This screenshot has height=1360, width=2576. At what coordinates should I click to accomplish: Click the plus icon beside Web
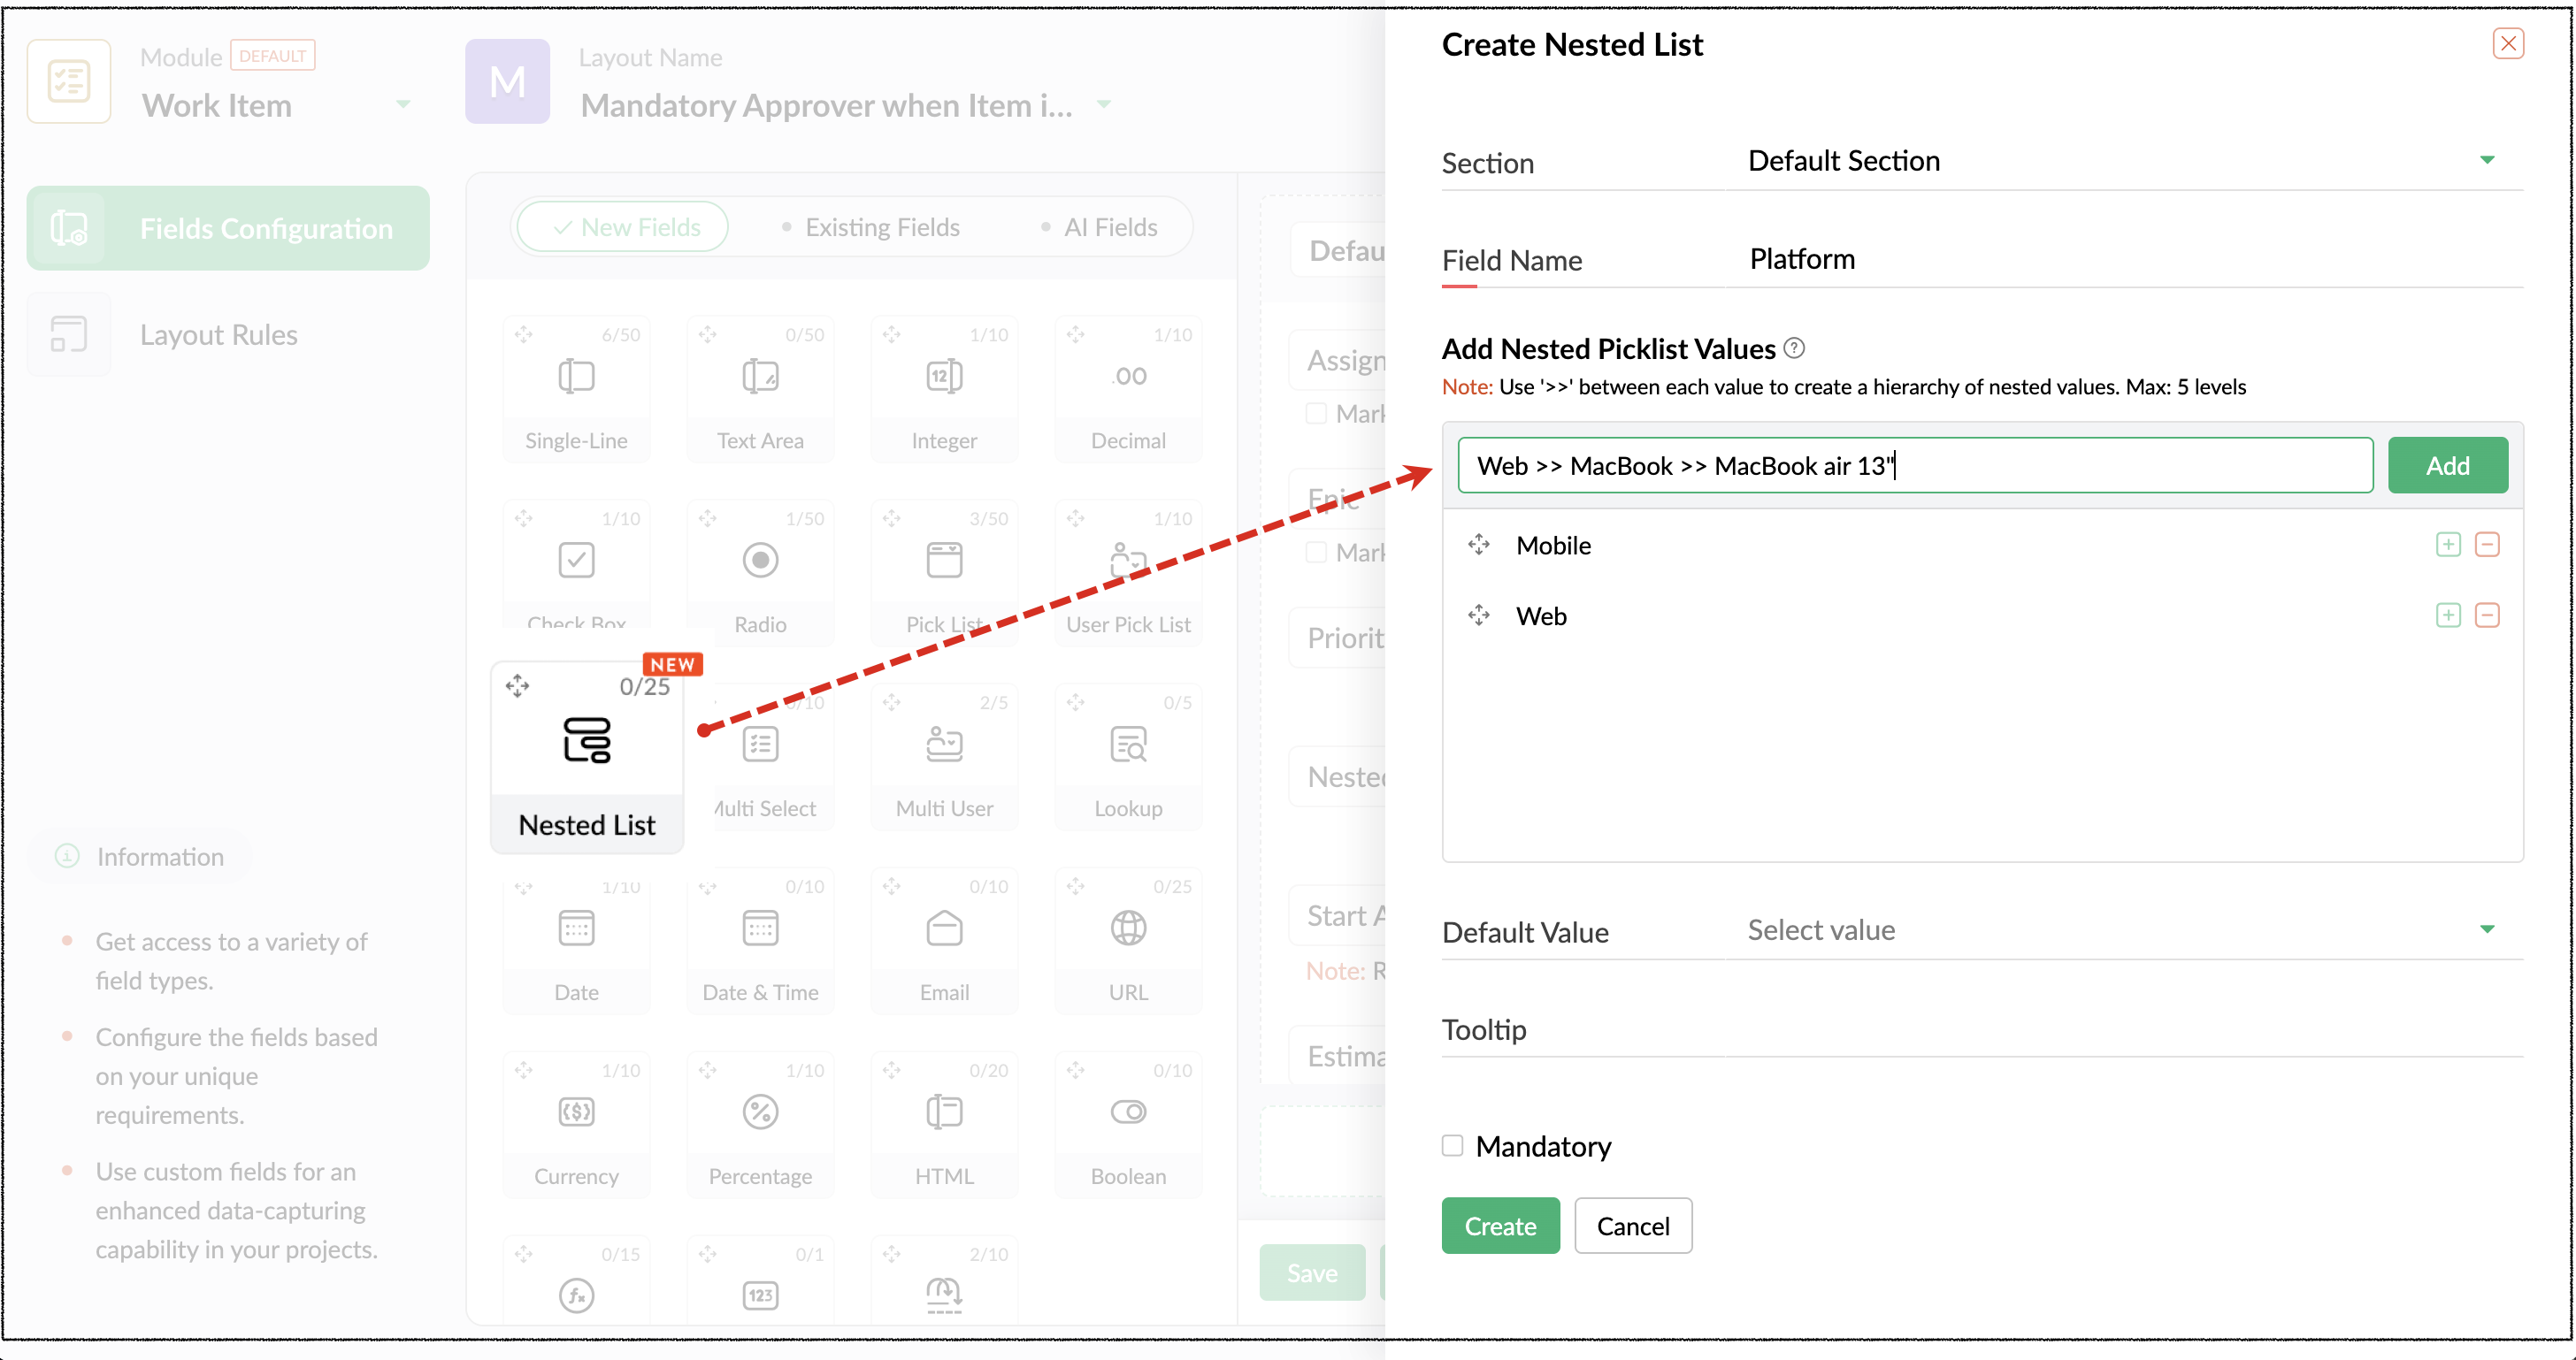click(2447, 615)
